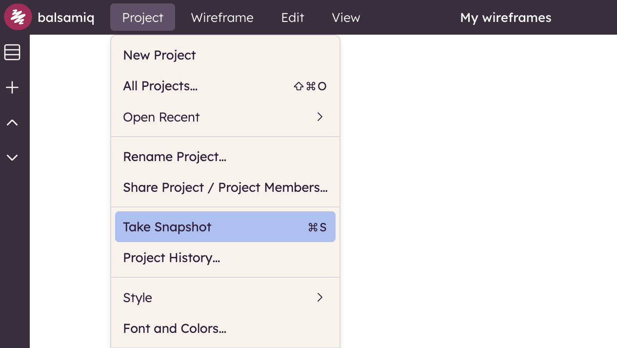Screen dimensions: 617x348
Task: Open the Project menu
Action: point(142,18)
